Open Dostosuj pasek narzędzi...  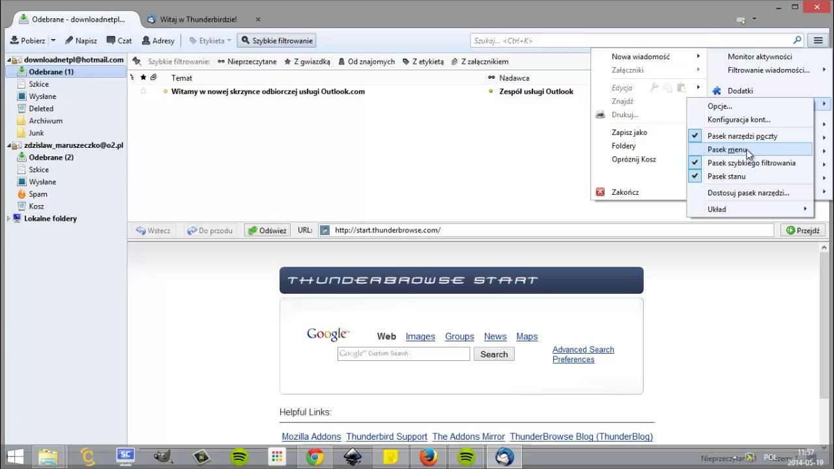click(x=750, y=193)
